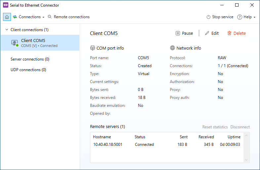
Task: Collapse the Client connections chevron
Action: pos(7,30)
